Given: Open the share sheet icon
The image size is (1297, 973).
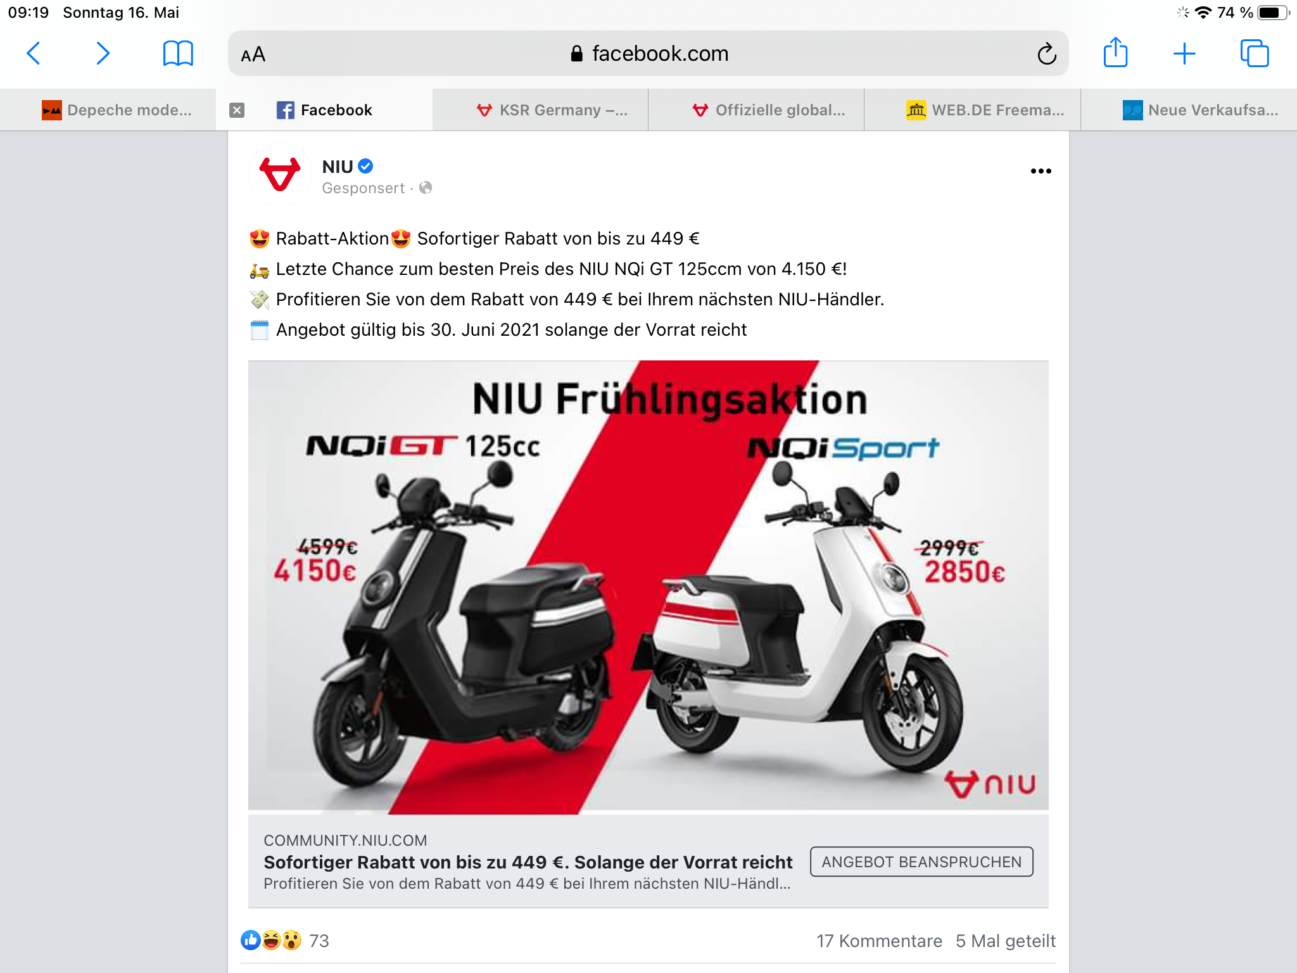Looking at the screenshot, I should pyautogui.click(x=1115, y=53).
